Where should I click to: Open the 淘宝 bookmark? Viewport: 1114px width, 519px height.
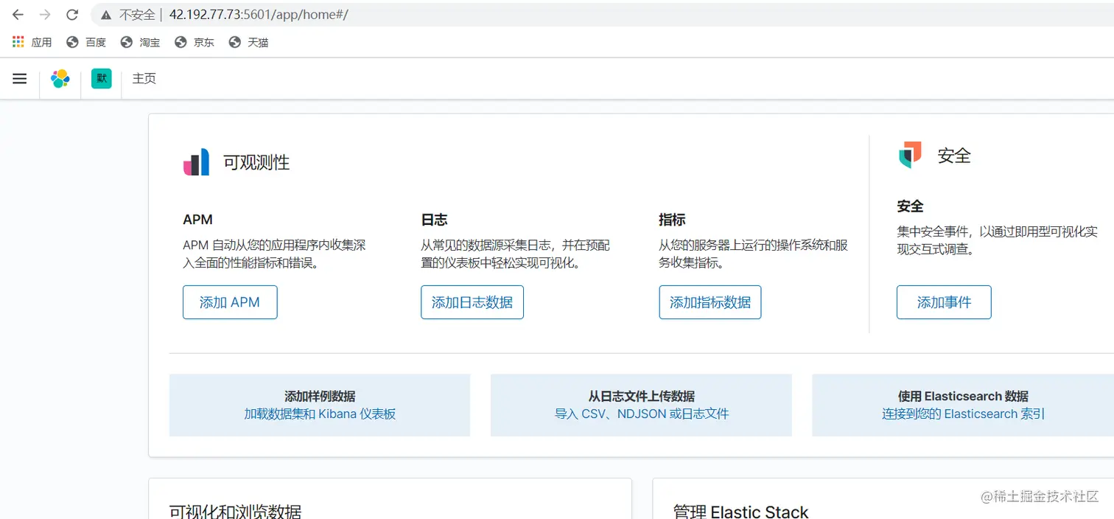[x=140, y=42]
